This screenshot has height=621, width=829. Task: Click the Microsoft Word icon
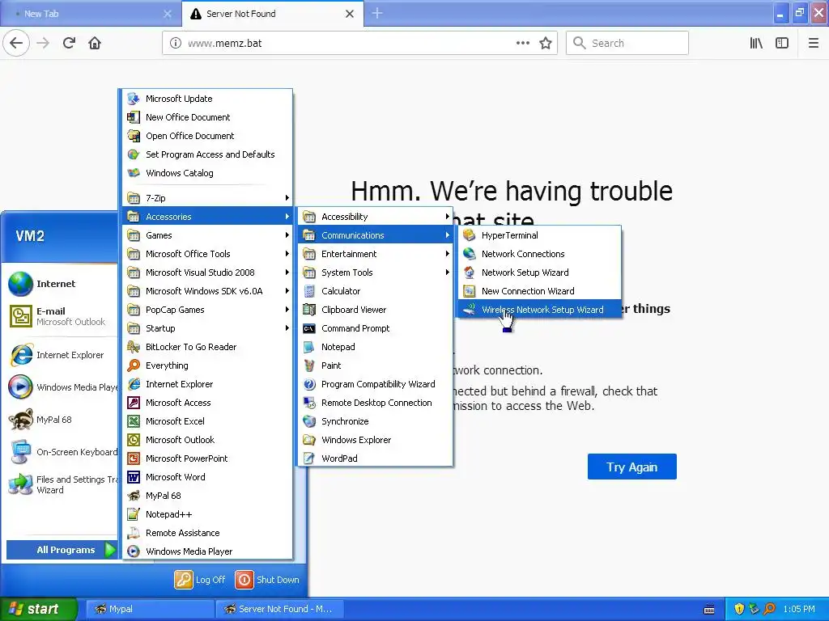pos(134,477)
